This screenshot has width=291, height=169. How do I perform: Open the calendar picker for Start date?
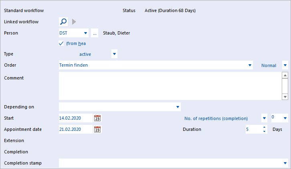(97, 118)
